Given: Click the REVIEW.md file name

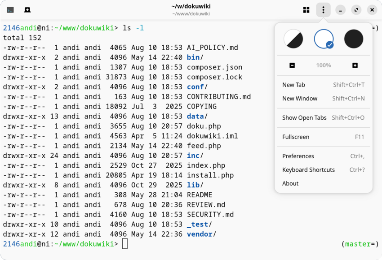Looking at the screenshot, I should (206, 204).
